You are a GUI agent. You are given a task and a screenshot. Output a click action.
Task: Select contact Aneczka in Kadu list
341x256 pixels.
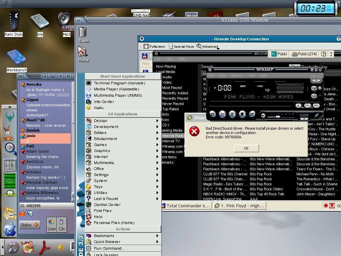pos(45,89)
